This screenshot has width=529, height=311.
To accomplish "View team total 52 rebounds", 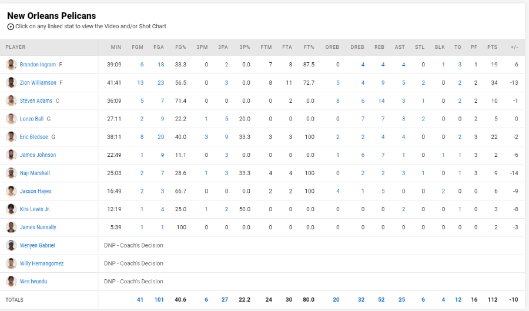I will coord(381,299).
